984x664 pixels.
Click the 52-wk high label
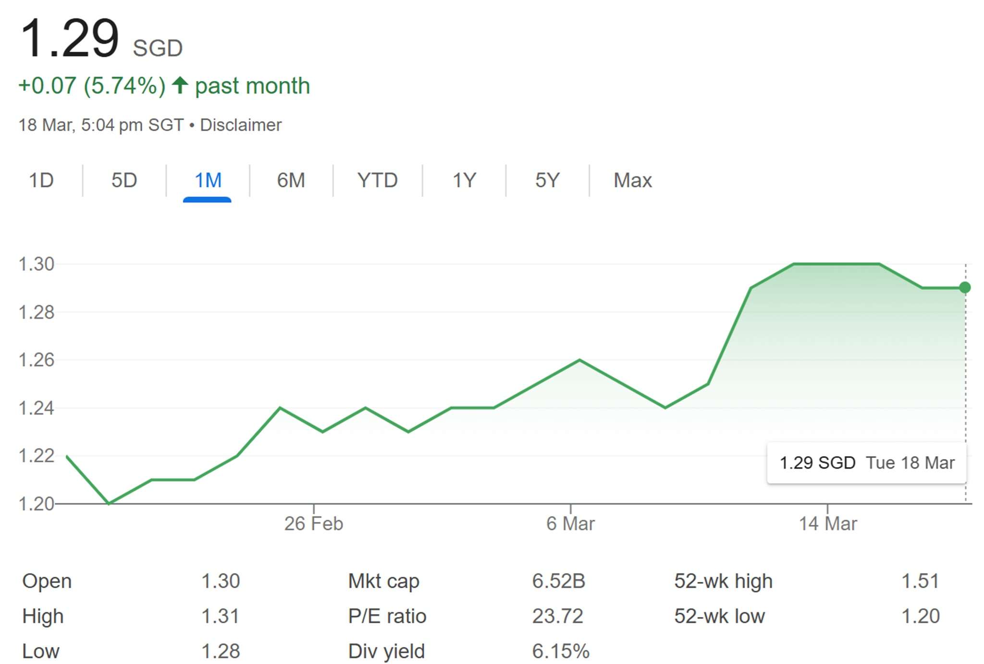723,581
